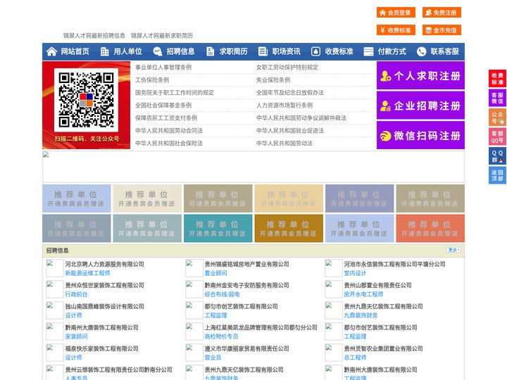507x380 pixels.
Task: Click the building icon beside 用人单位
Action: pyautogui.click(x=104, y=51)
